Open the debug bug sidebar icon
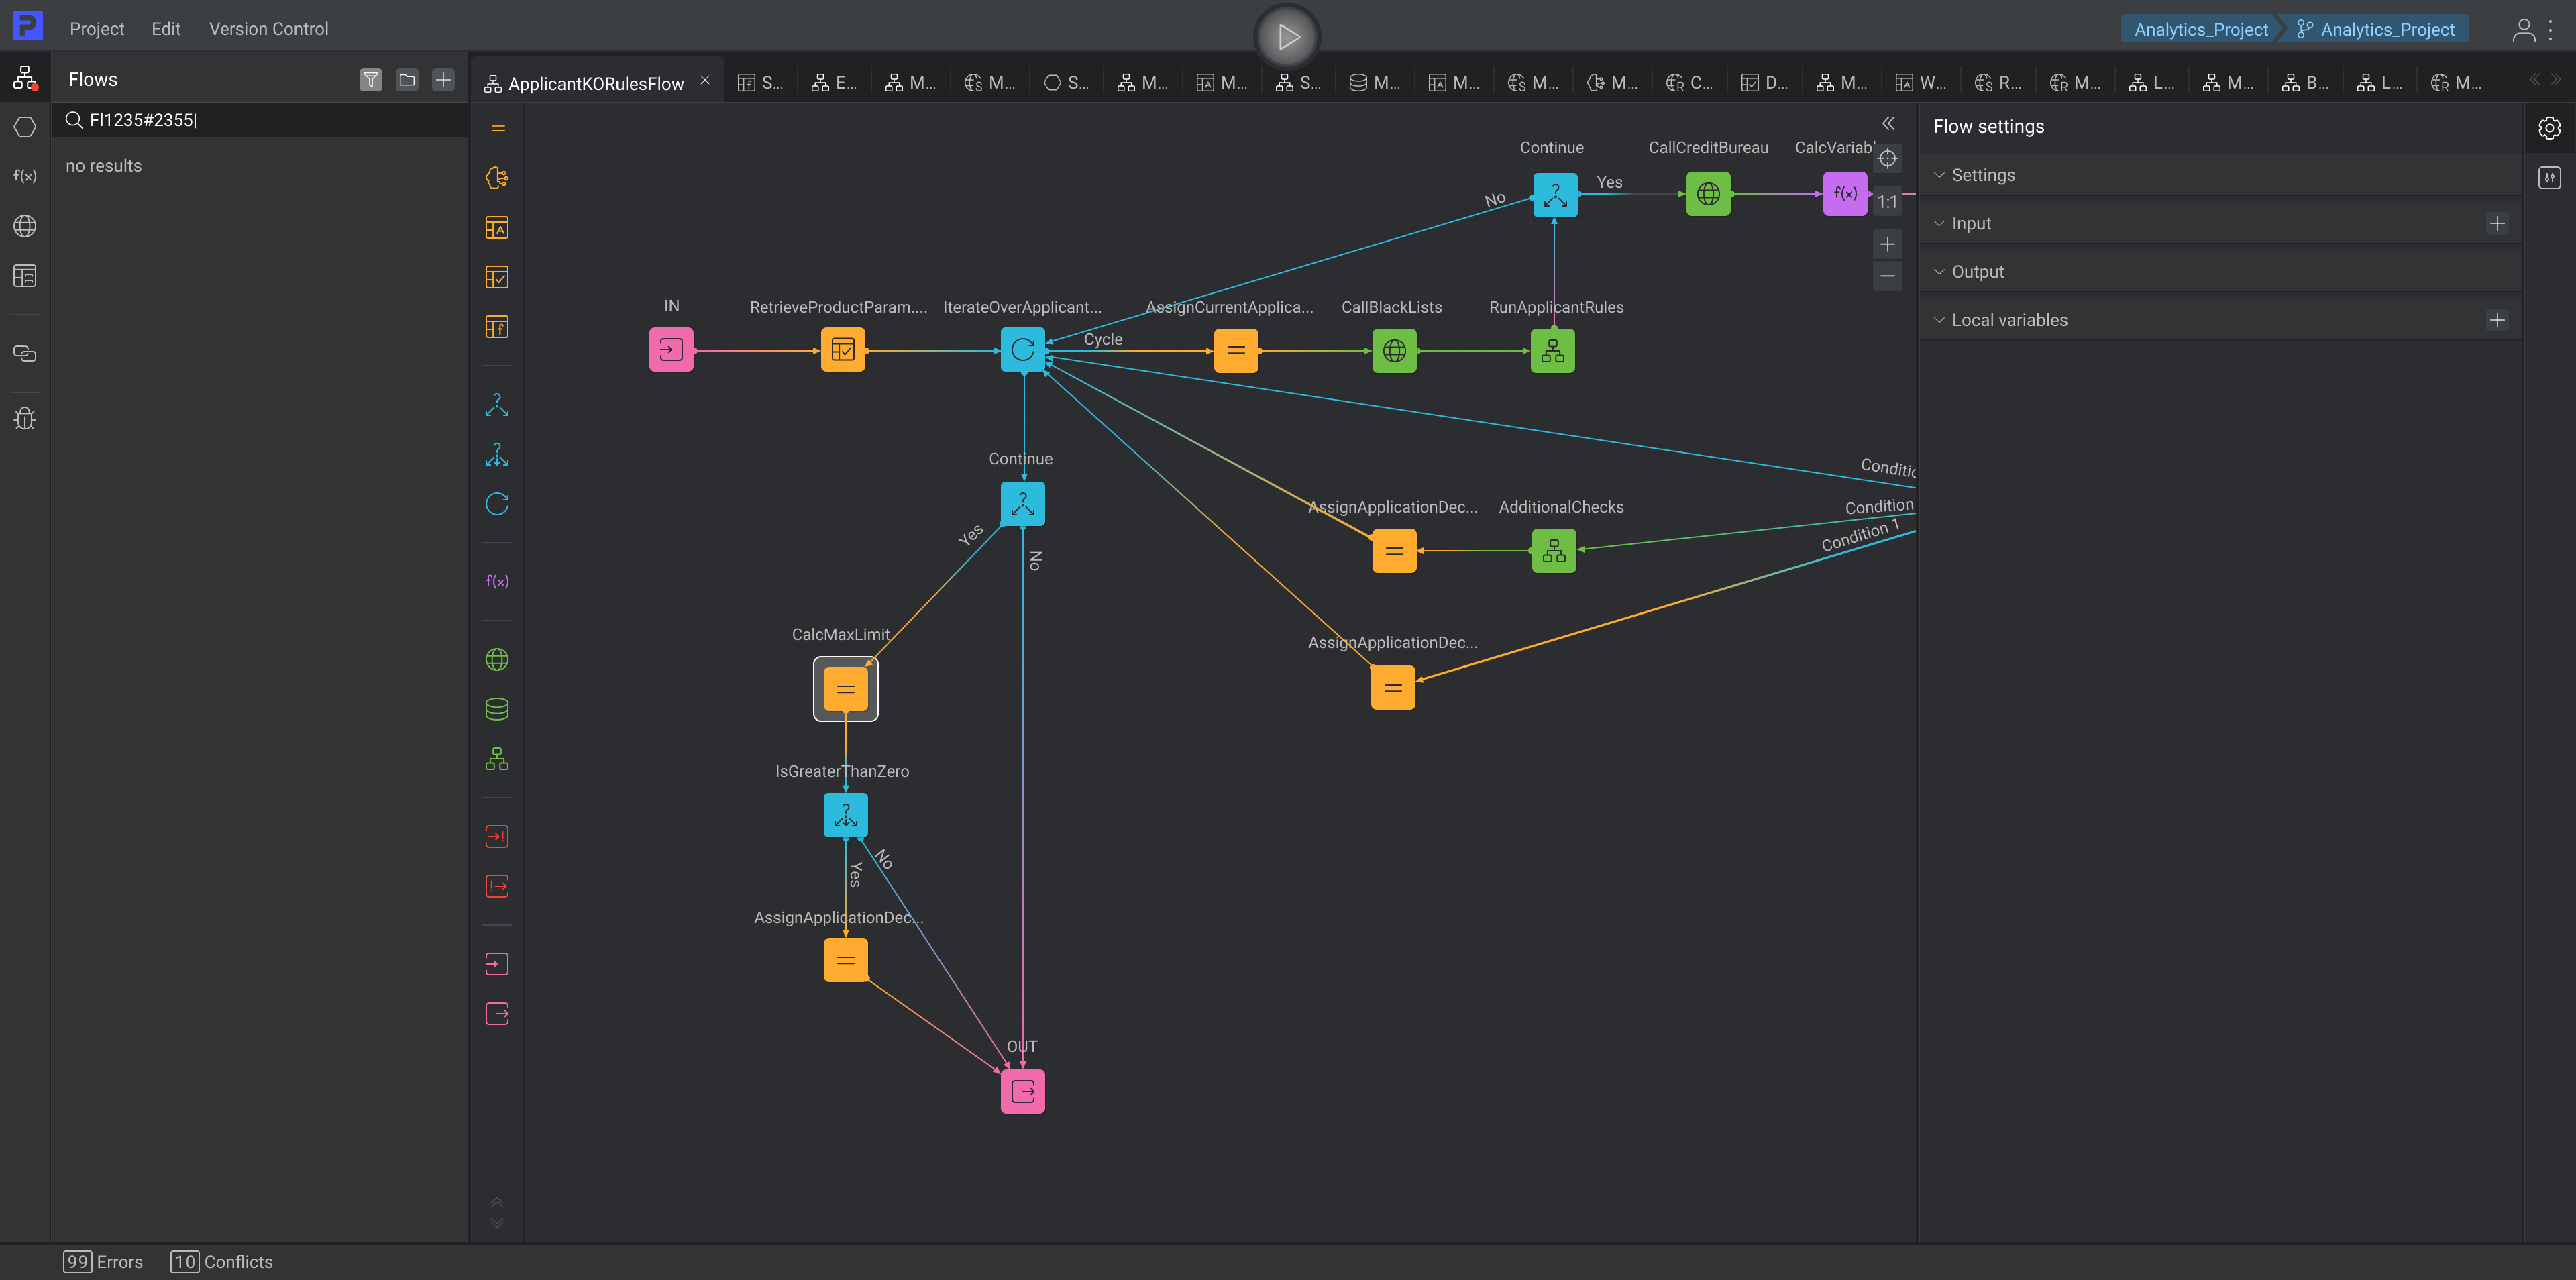Screen dimensions: 2576x1280 click(x=25, y=418)
